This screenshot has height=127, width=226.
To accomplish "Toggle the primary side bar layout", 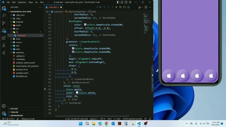I will coord(118,2).
